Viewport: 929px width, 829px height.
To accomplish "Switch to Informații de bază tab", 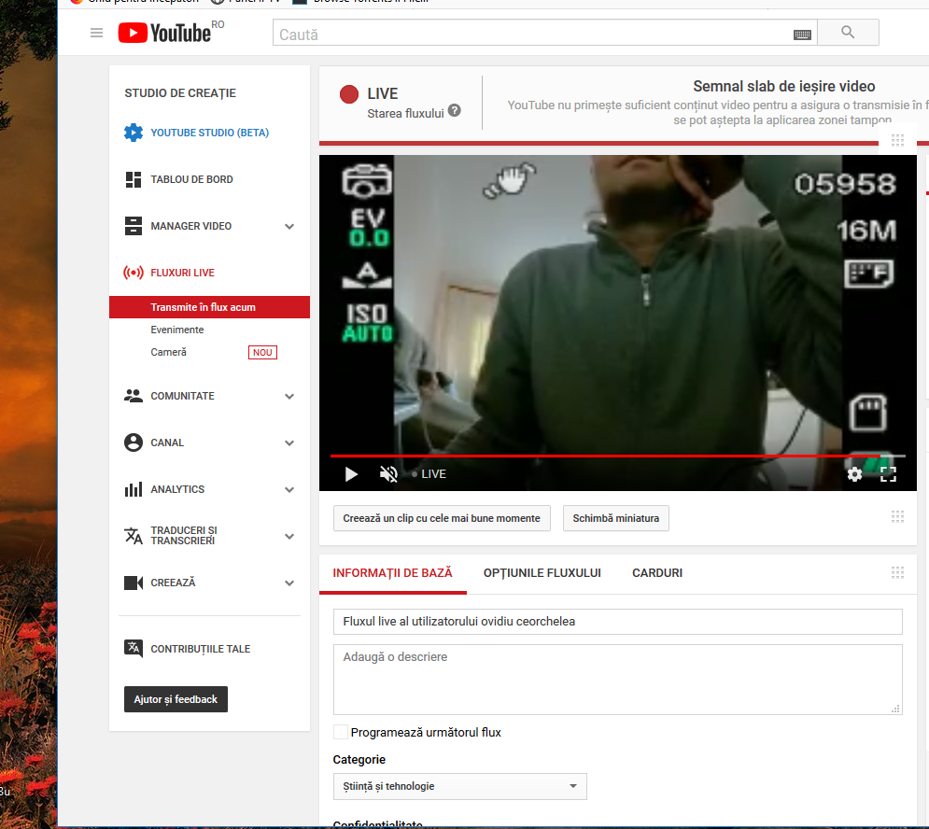I will pos(392,573).
